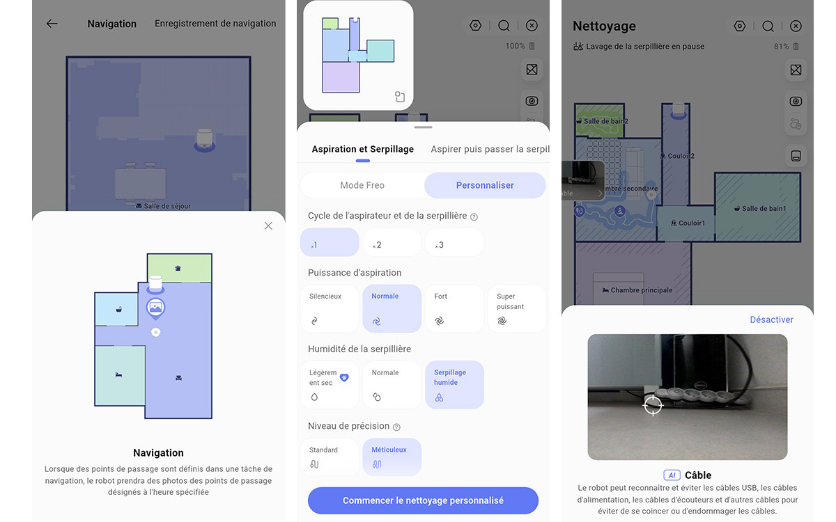Open camera view icon beside the mini map panel
The width and height of the screenshot is (836, 522).
532,102
